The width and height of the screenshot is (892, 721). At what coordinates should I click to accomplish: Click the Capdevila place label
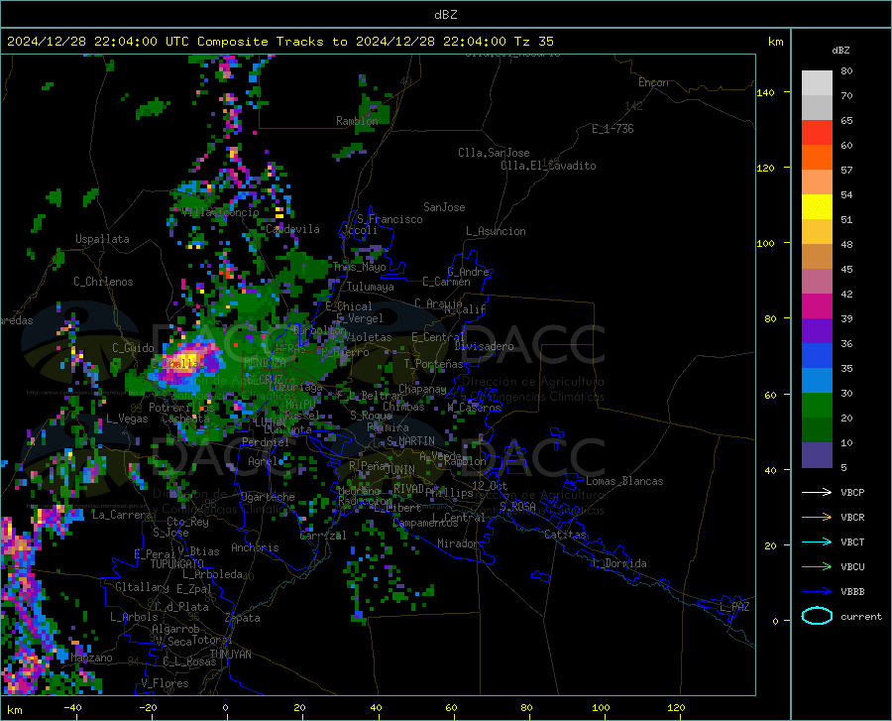coord(292,229)
